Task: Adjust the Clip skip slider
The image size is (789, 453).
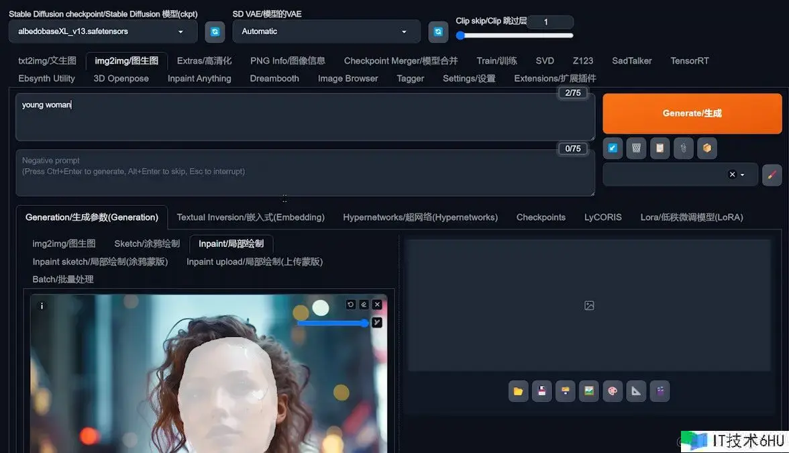Action: 514,36
